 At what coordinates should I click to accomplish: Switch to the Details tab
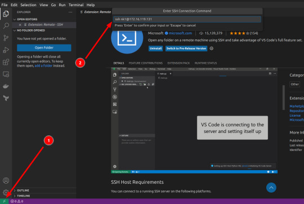pyautogui.click(x=119, y=63)
